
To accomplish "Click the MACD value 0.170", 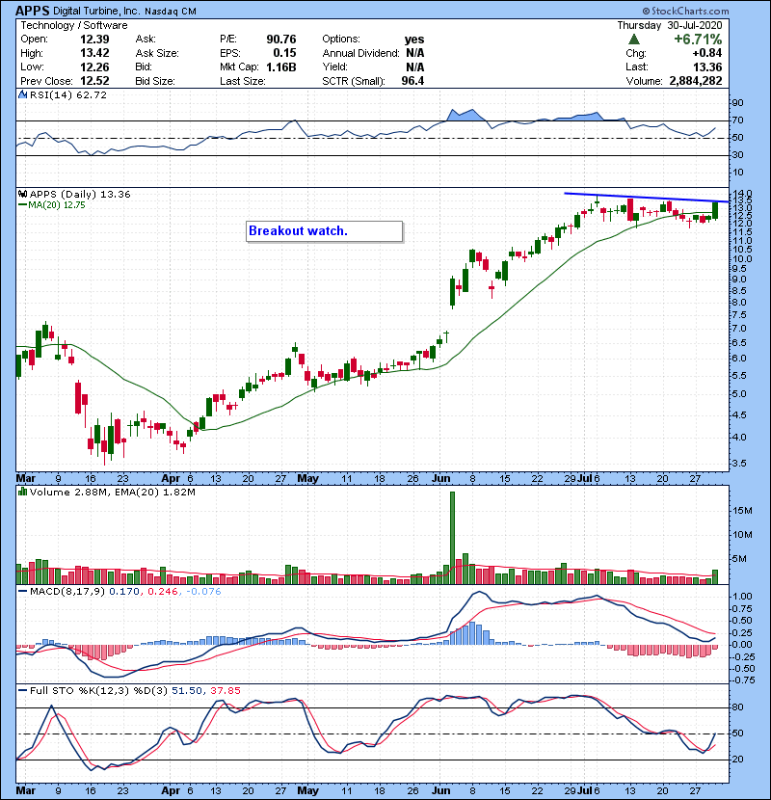I will click(124, 592).
